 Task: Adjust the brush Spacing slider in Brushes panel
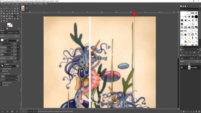(189, 50)
